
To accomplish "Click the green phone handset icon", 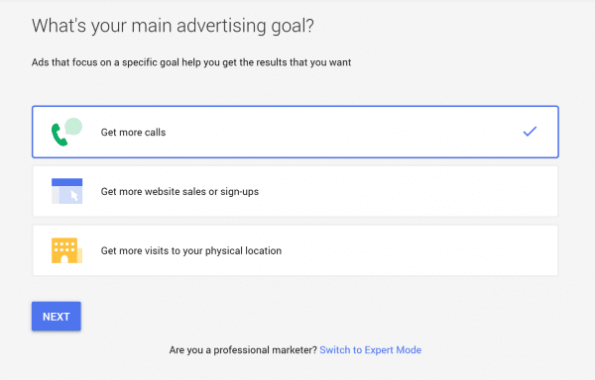I will (59, 135).
